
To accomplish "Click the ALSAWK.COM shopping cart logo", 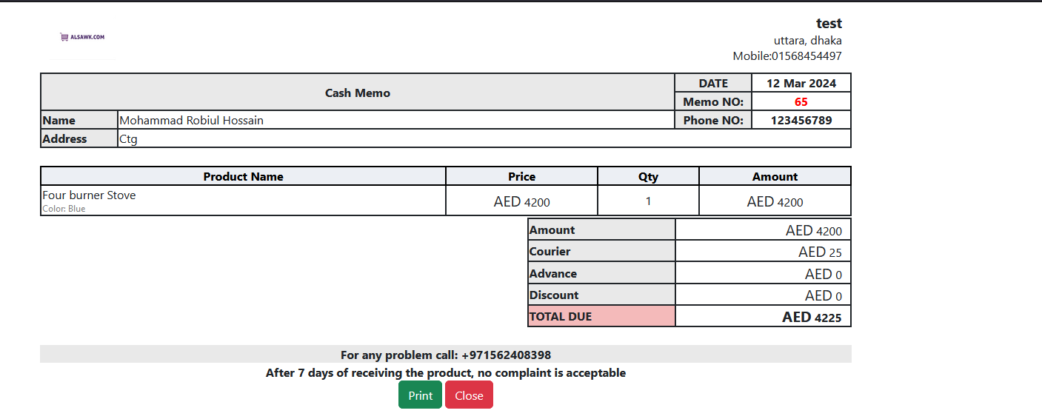I will click(82, 36).
